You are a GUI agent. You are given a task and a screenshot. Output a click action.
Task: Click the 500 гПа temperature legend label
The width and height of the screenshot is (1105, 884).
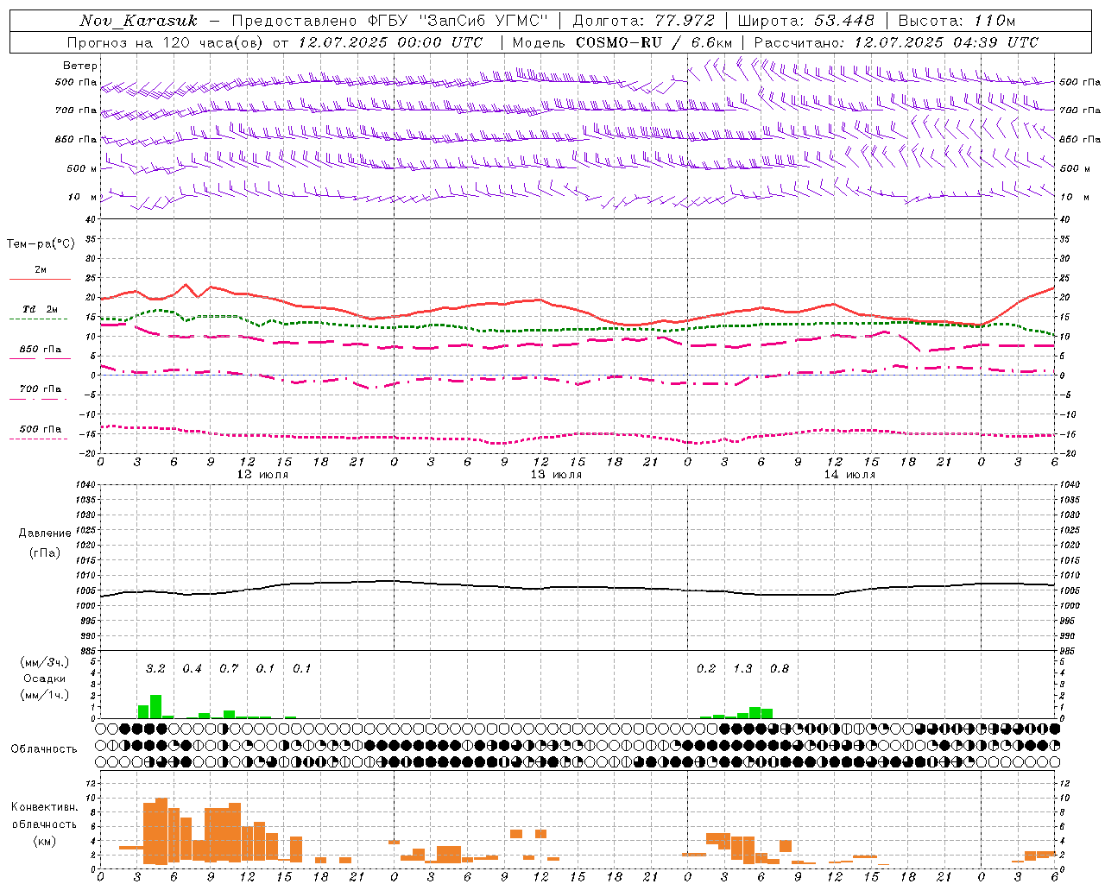(41, 429)
